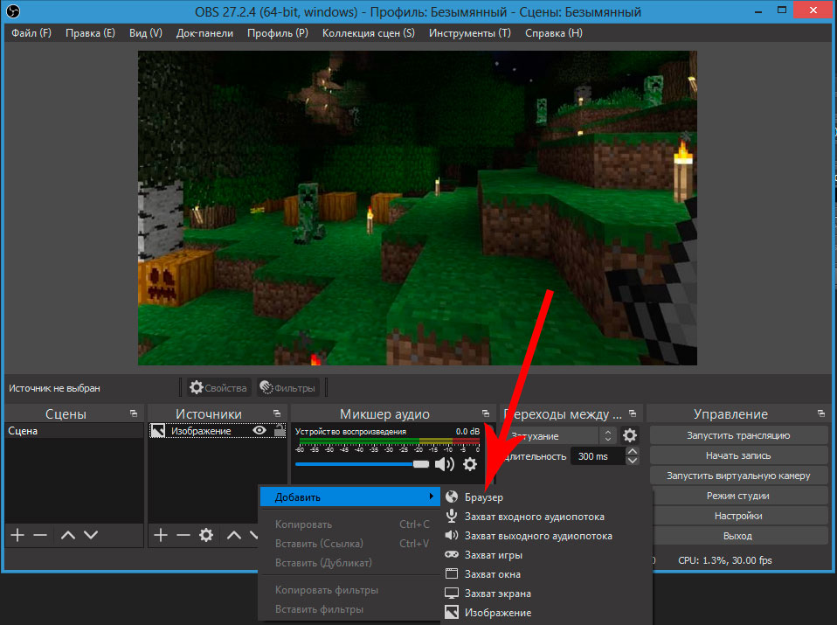This screenshot has width=837, height=625.
Task: Click Начать запись
Action: click(x=738, y=455)
